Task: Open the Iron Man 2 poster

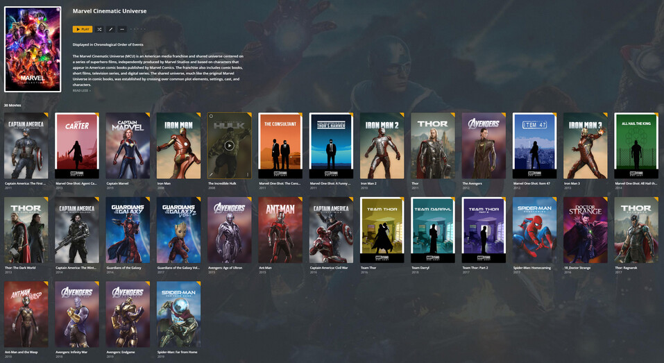Action: [382, 146]
